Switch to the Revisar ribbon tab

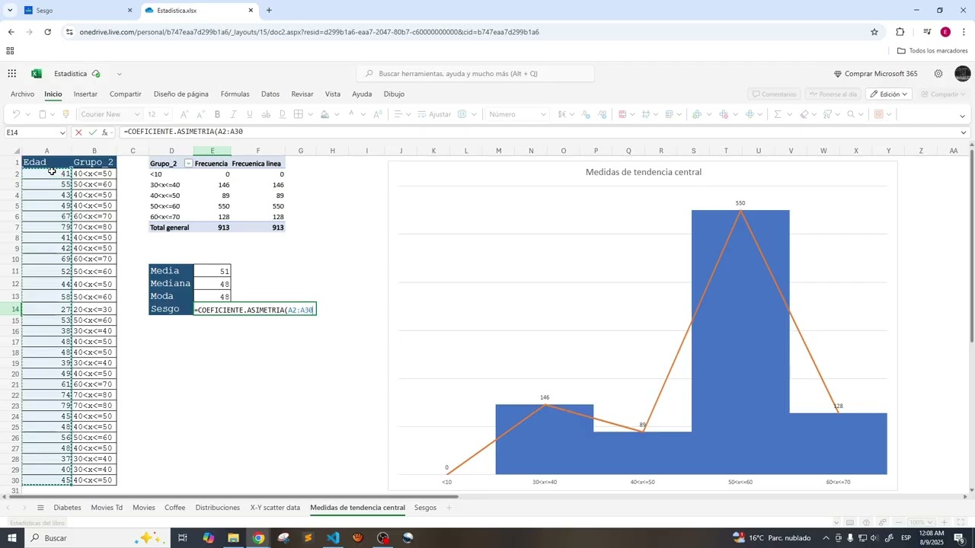[302, 94]
